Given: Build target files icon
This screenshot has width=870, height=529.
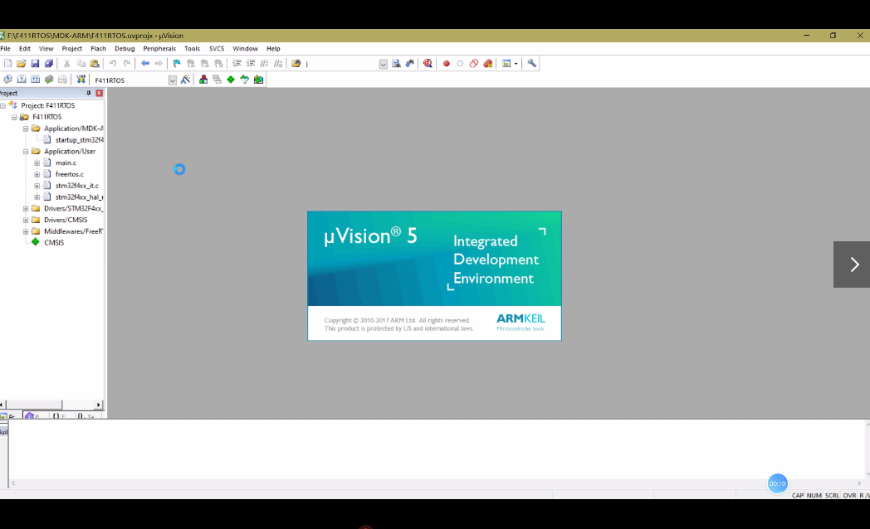Looking at the screenshot, I should [x=22, y=80].
